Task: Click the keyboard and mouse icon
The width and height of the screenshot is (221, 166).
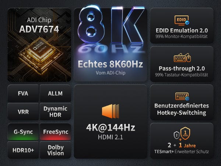Action: (182, 58)
